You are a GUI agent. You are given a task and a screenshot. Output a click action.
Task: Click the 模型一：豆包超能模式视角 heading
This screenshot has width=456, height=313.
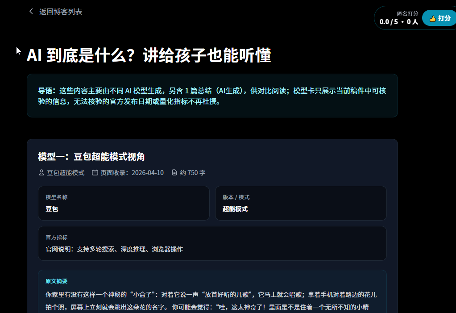[91, 156]
